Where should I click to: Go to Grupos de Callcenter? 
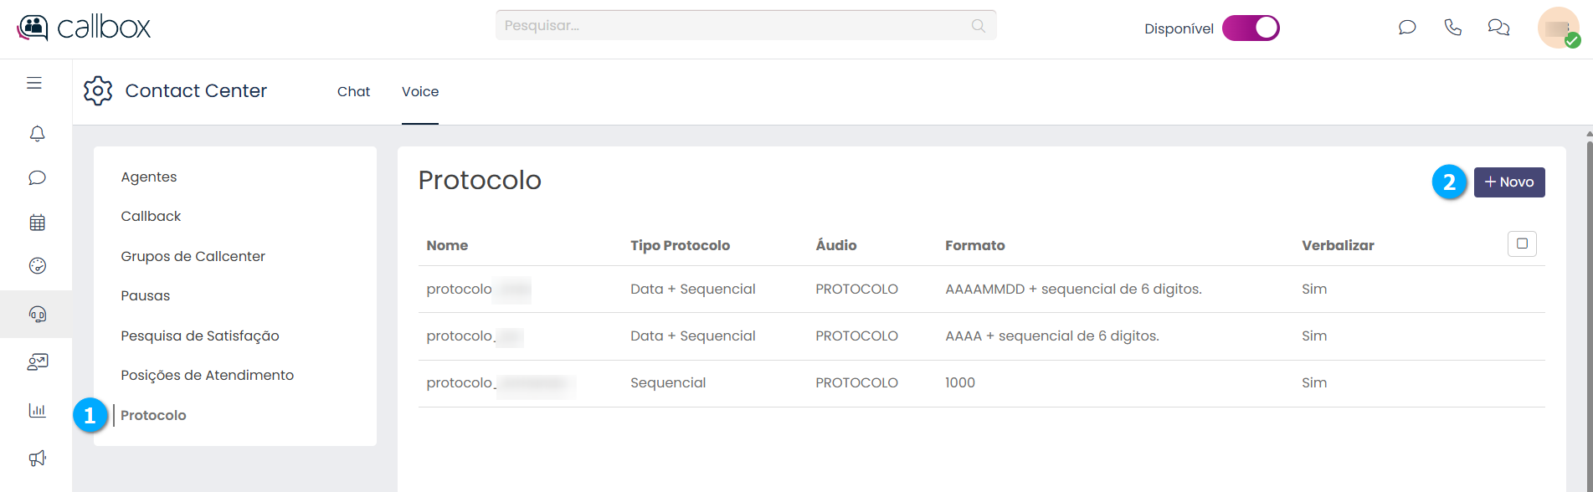click(x=193, y=256)
